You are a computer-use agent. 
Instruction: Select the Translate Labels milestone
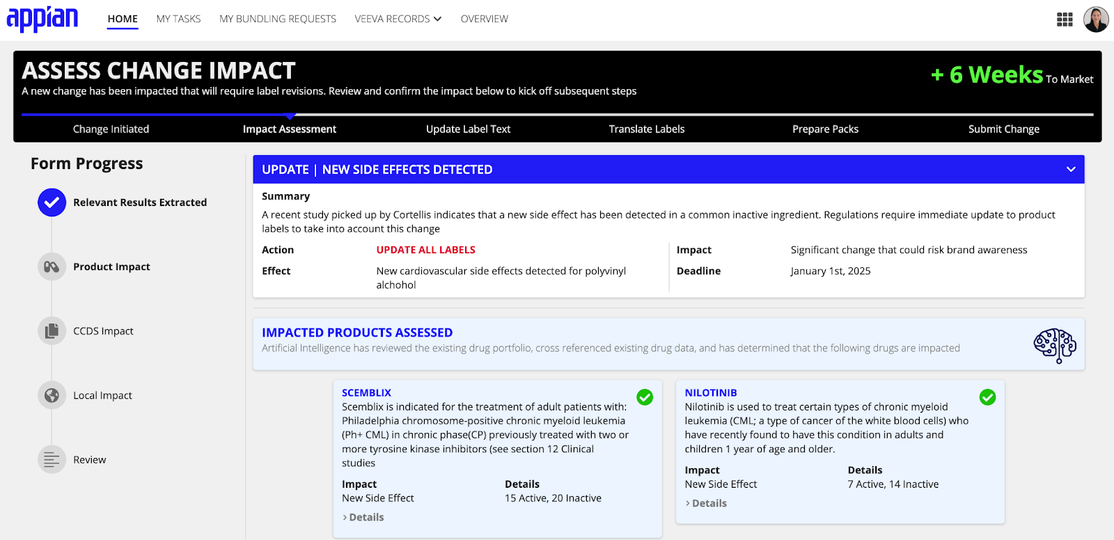coord(647,129)
